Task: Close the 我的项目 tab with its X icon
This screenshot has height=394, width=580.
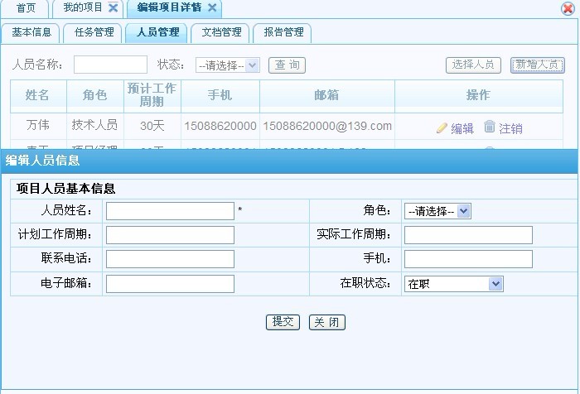Action: (113, 7)
